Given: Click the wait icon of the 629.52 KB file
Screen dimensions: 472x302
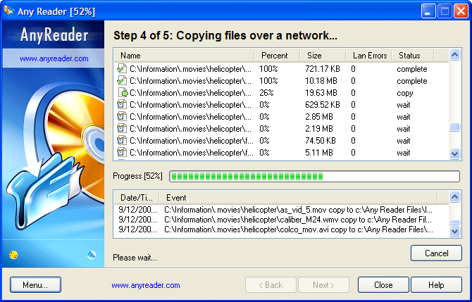Looking at the screenshot, I should (x=121, y=105).
